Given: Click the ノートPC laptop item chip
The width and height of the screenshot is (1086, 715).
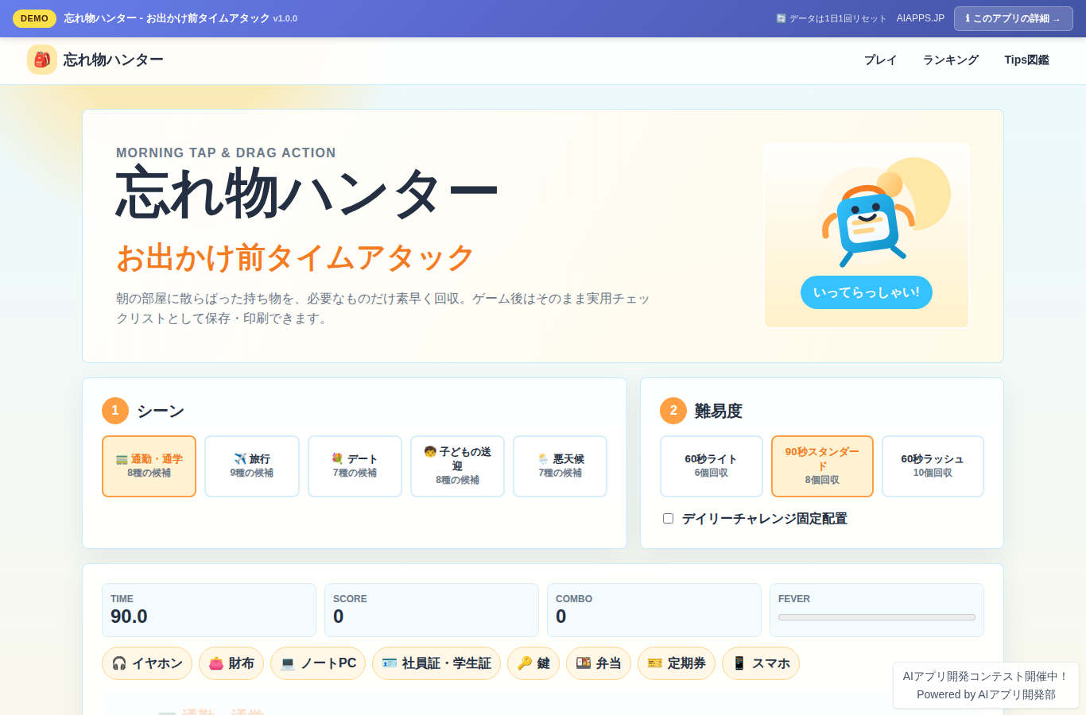Looking at the screenshot, I should click(318, 663).
